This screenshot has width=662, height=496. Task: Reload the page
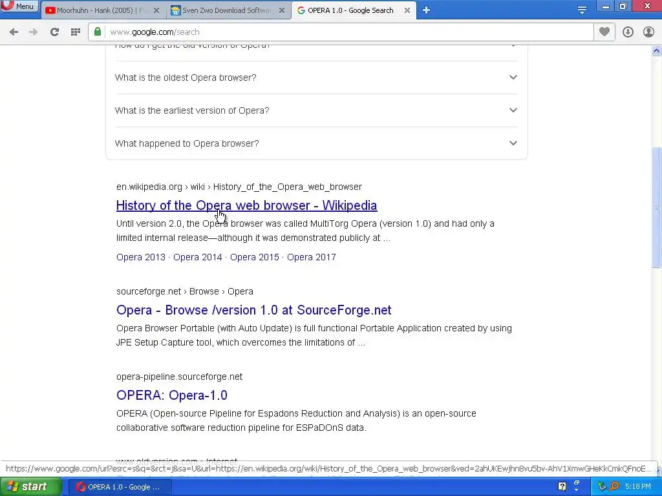pos(54,32)
